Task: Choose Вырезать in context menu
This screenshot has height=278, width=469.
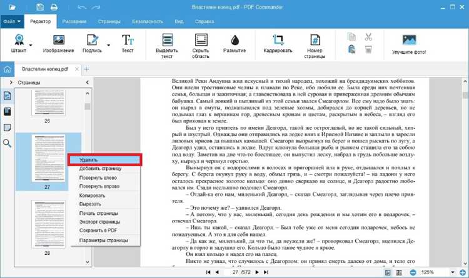Action: click(x=104, y=204)
